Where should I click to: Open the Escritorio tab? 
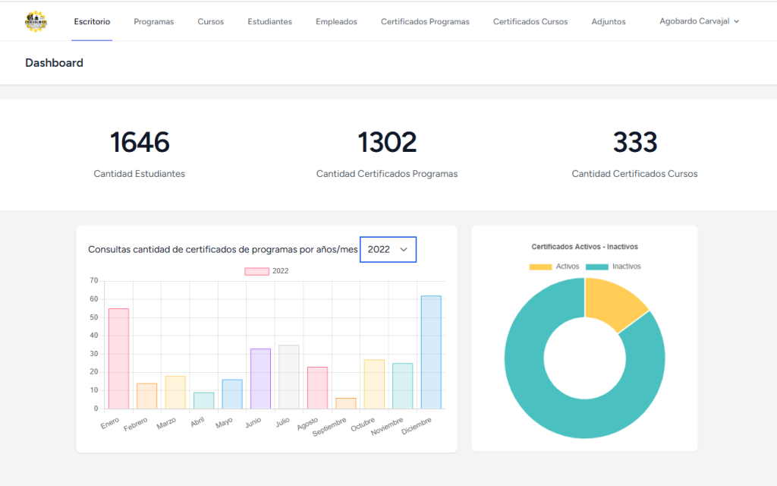(x=92, y=22)
